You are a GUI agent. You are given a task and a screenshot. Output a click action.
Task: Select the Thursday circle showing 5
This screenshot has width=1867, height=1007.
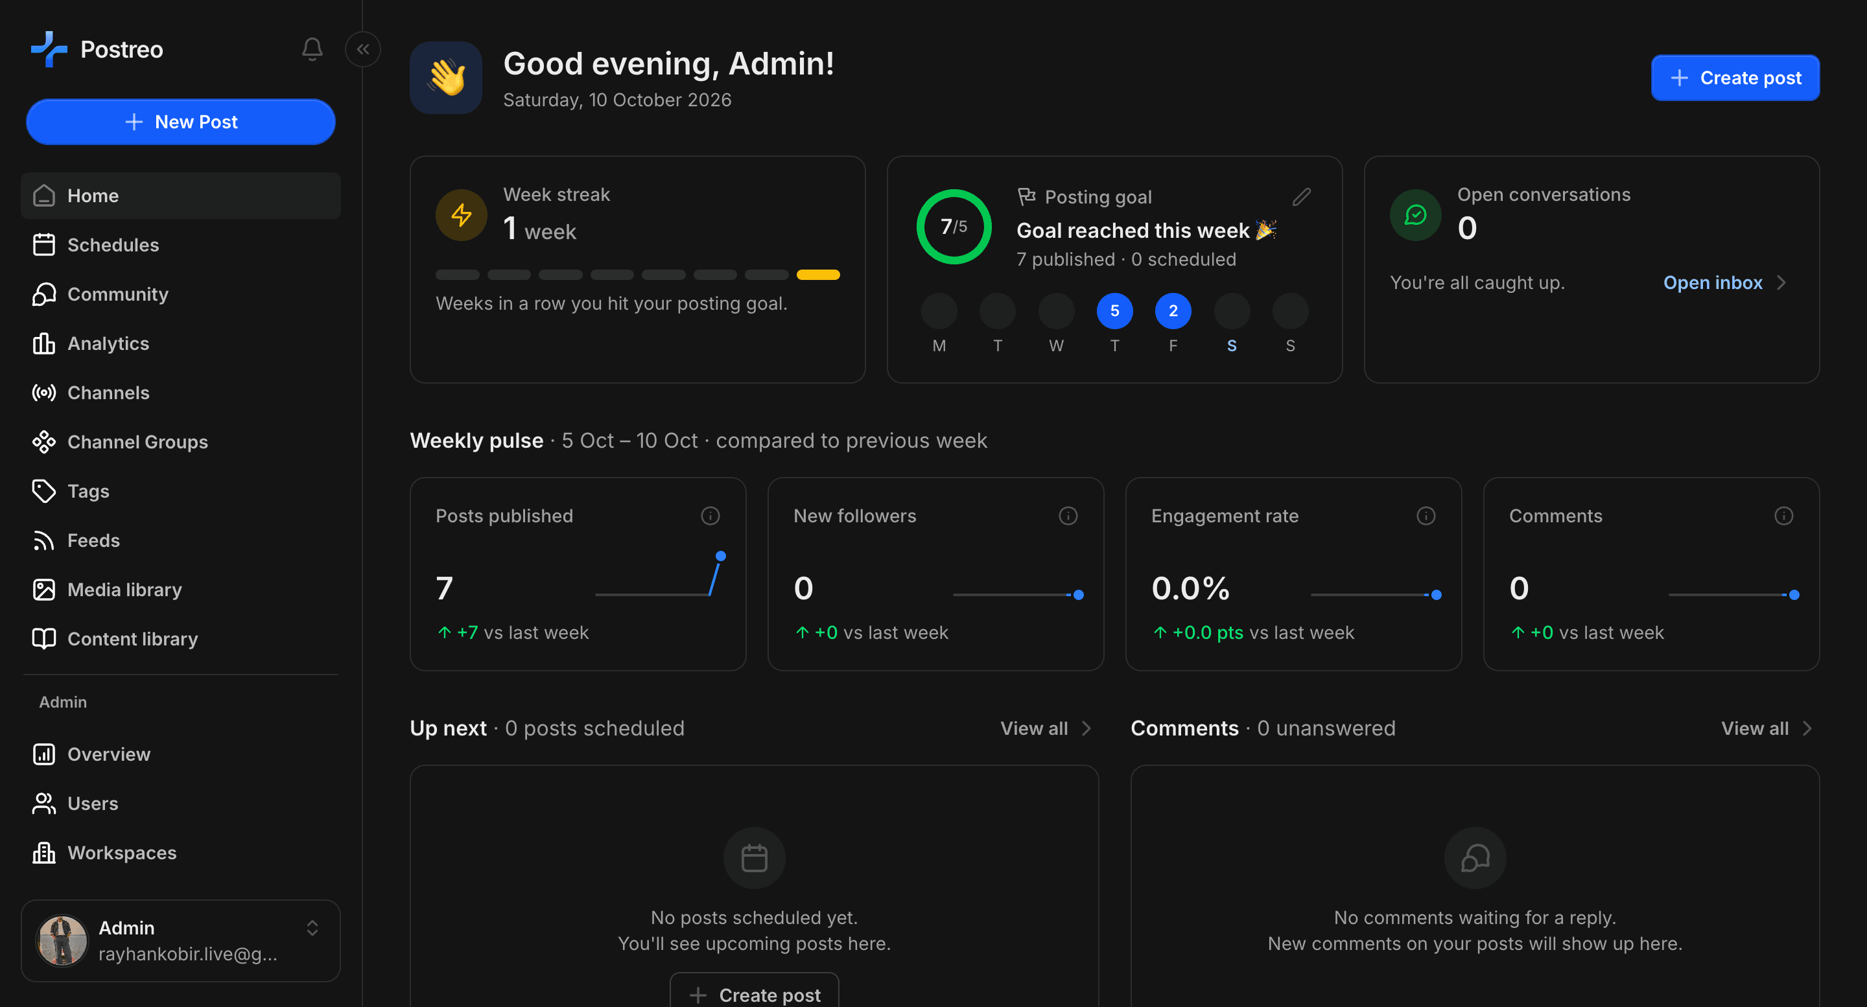pyautogui.click(x=1115, y=311)
